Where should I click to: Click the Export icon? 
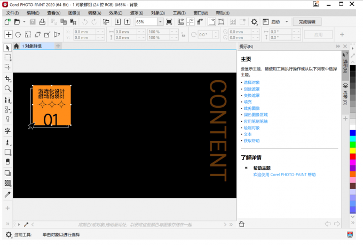[128, 22]
